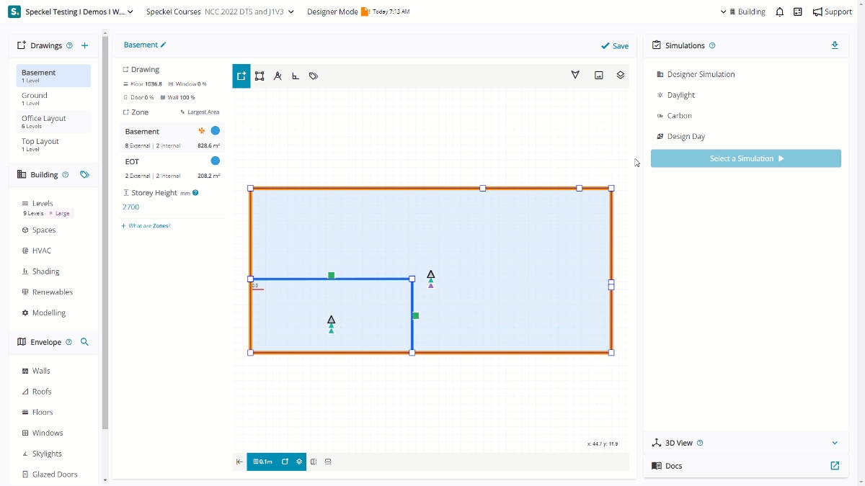Select the draw zone tool in canvas toolbar
This screenshot has height=486, width=865.
[x=241, y=76]
